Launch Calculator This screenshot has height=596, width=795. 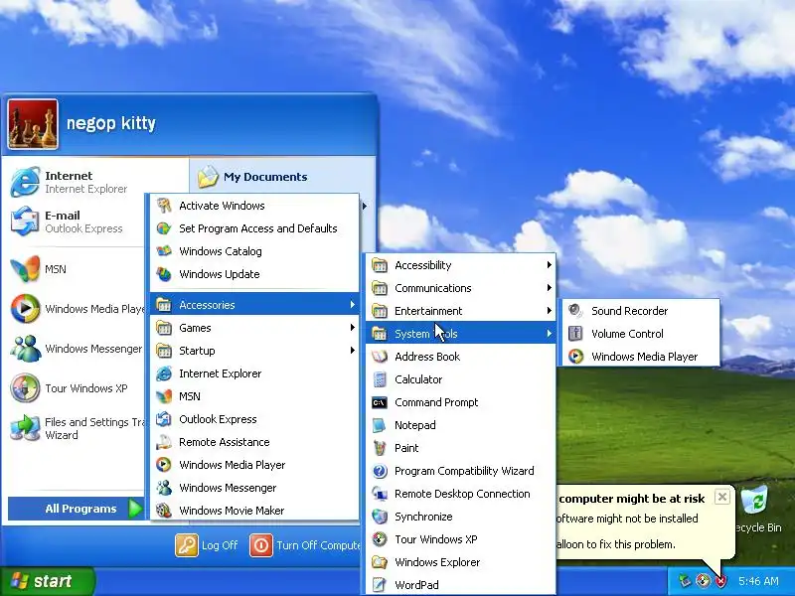(x=460, y=379)
